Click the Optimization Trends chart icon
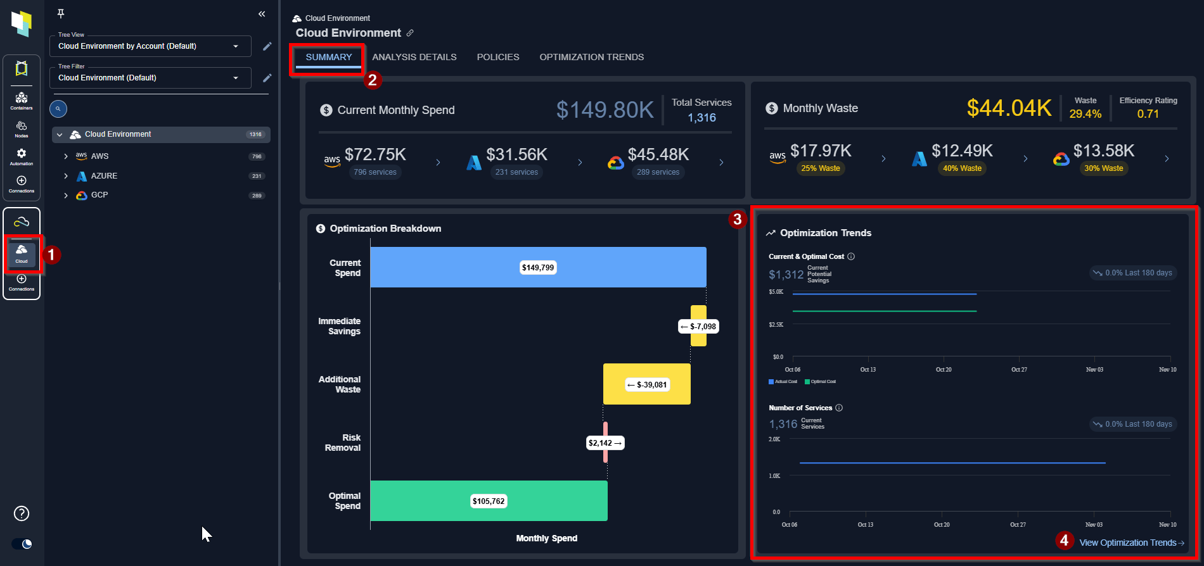This screenshot has height=566, width=1204. [x=771, y=233]
